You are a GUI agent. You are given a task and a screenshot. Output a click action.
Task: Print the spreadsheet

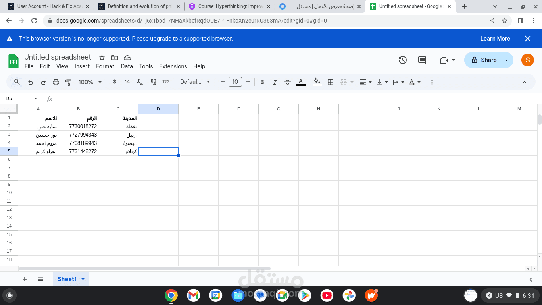click(x=56, y=82)
